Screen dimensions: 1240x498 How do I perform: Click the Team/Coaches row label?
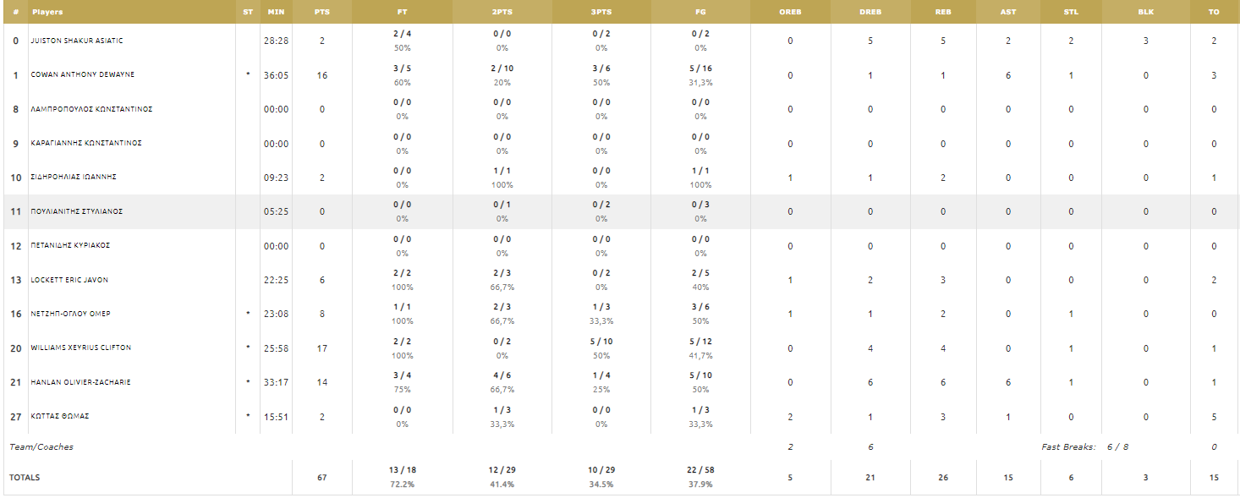[x=41, y=446]
